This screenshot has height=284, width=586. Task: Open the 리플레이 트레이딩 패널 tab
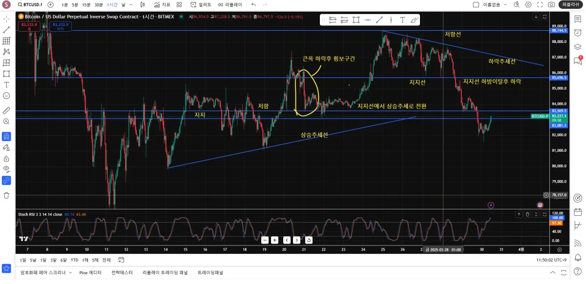pos(165,273)
